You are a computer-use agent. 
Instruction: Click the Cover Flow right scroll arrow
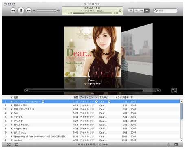pos(158,90)
